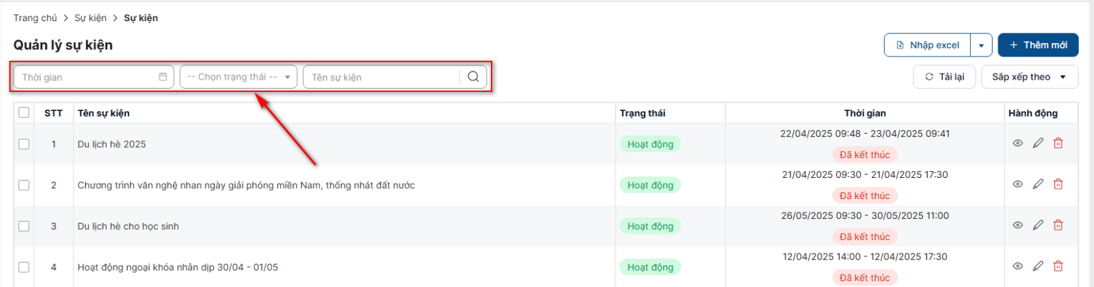This screenshot has width=1094, height=287.
Task: Go to Trang chủ in breadcrumb
Action: click(35, 18)
